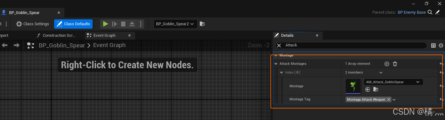This screenshot has height=120, width=445.
Task: Collapse the Index [ 0 ] element
Action: point(281,73)
